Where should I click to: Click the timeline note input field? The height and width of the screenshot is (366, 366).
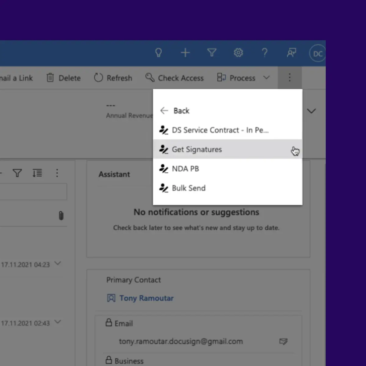(33, 192)
